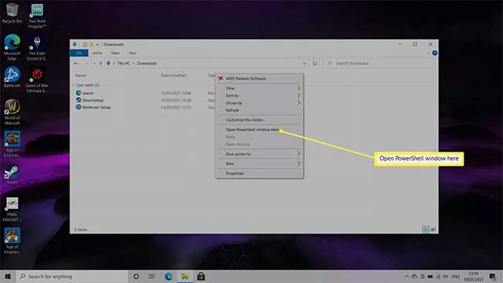
Task: Click the battery tray icon
Action: coord(430,276)
